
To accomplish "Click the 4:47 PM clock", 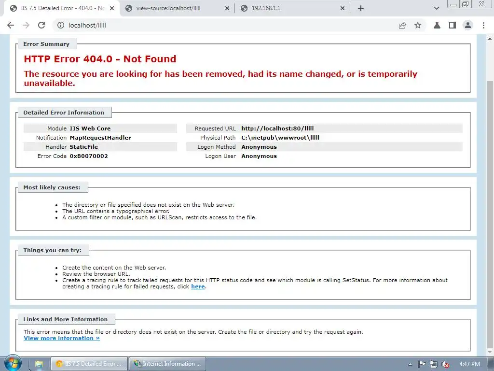I will pos(469,364).
